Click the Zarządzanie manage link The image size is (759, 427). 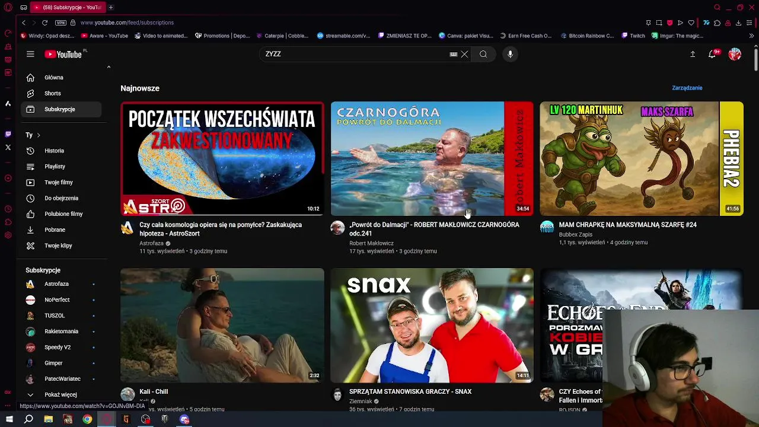click(687, 88)
